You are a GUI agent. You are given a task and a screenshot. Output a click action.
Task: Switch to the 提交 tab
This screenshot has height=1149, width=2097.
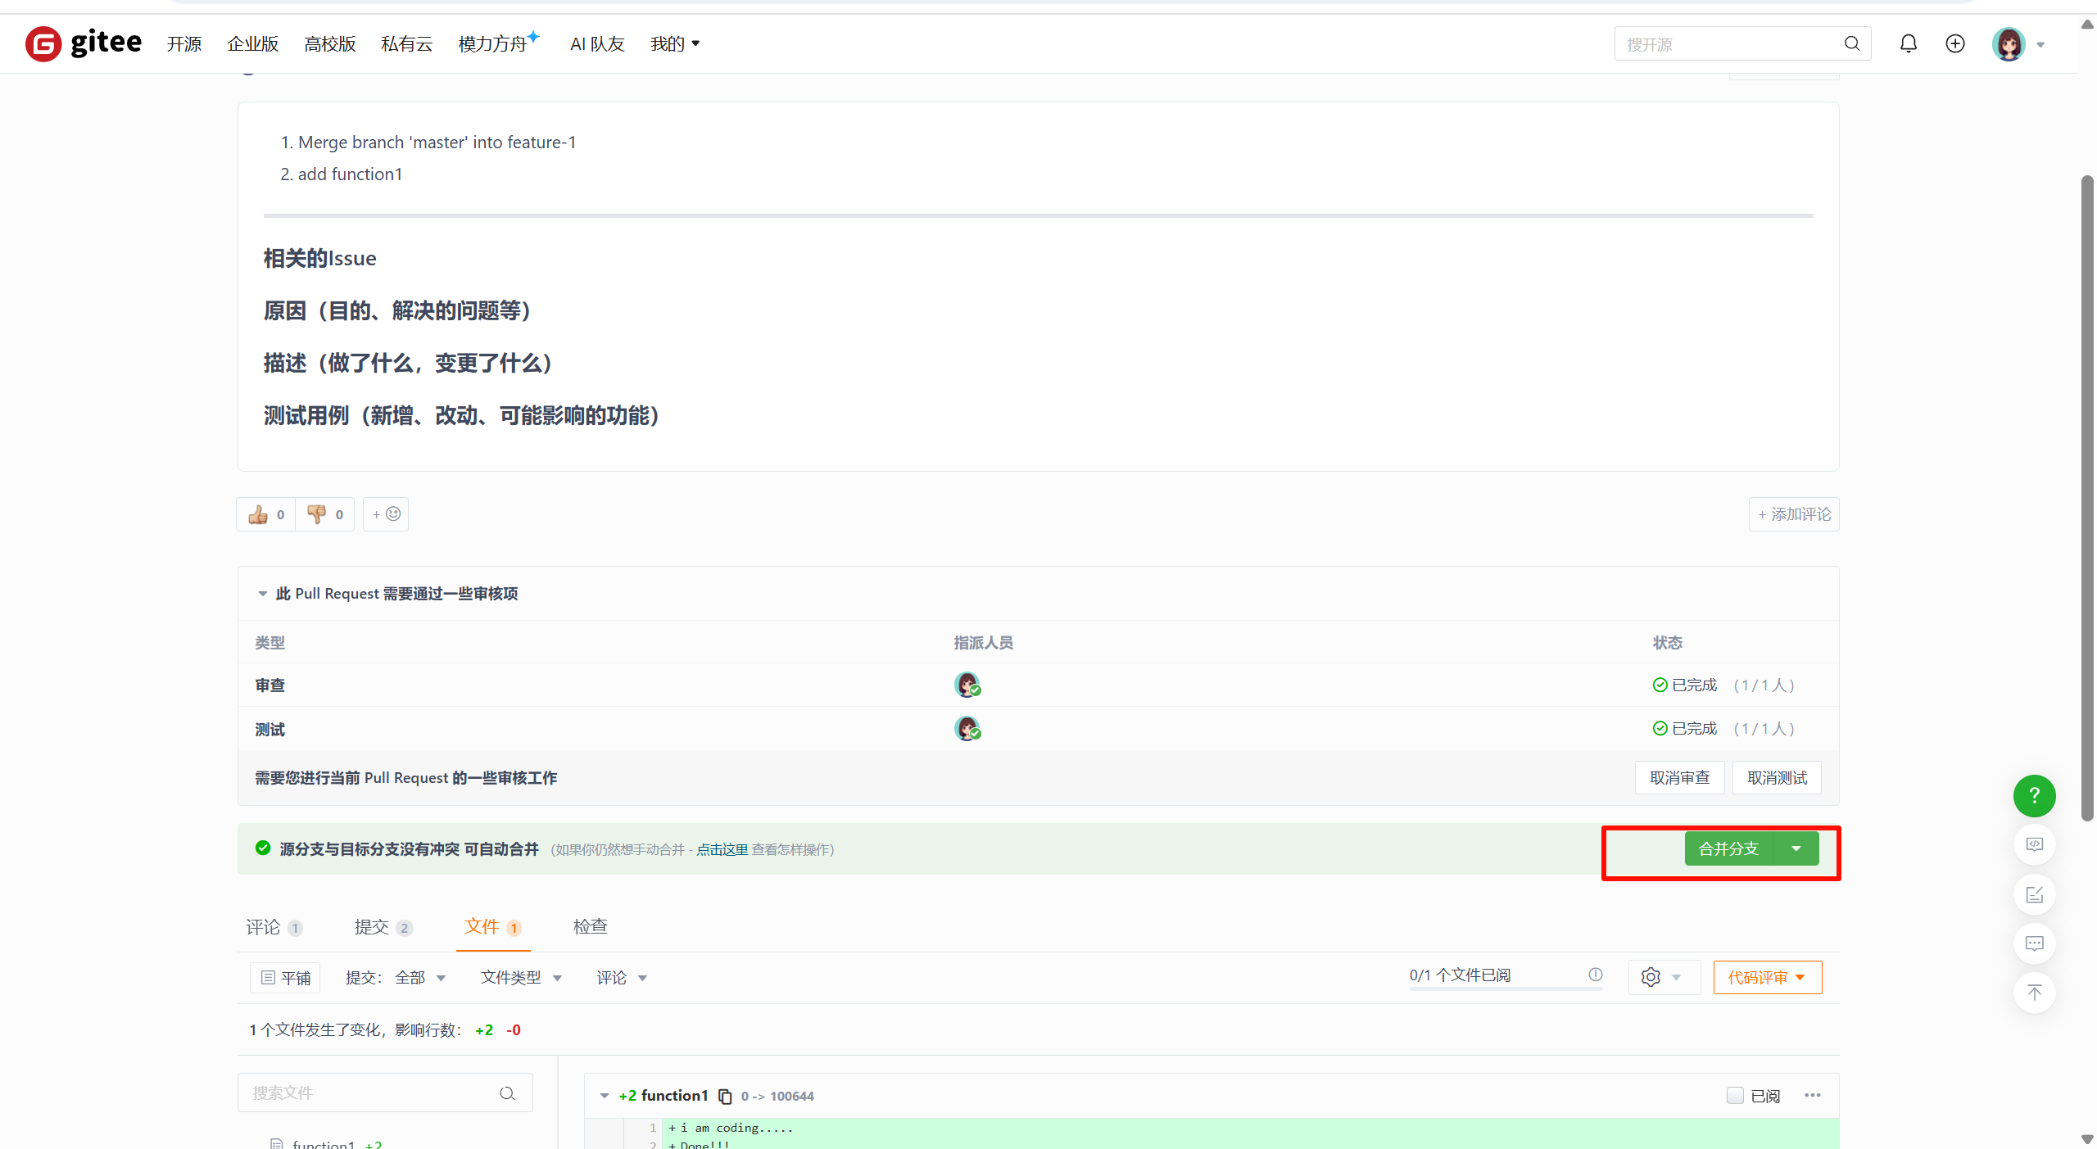(383, 926)
